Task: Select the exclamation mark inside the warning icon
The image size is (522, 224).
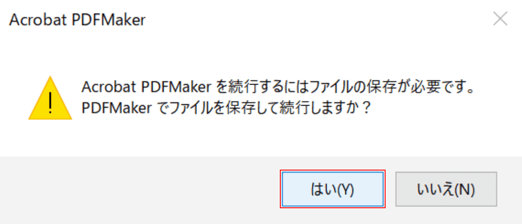Action: 50,103
